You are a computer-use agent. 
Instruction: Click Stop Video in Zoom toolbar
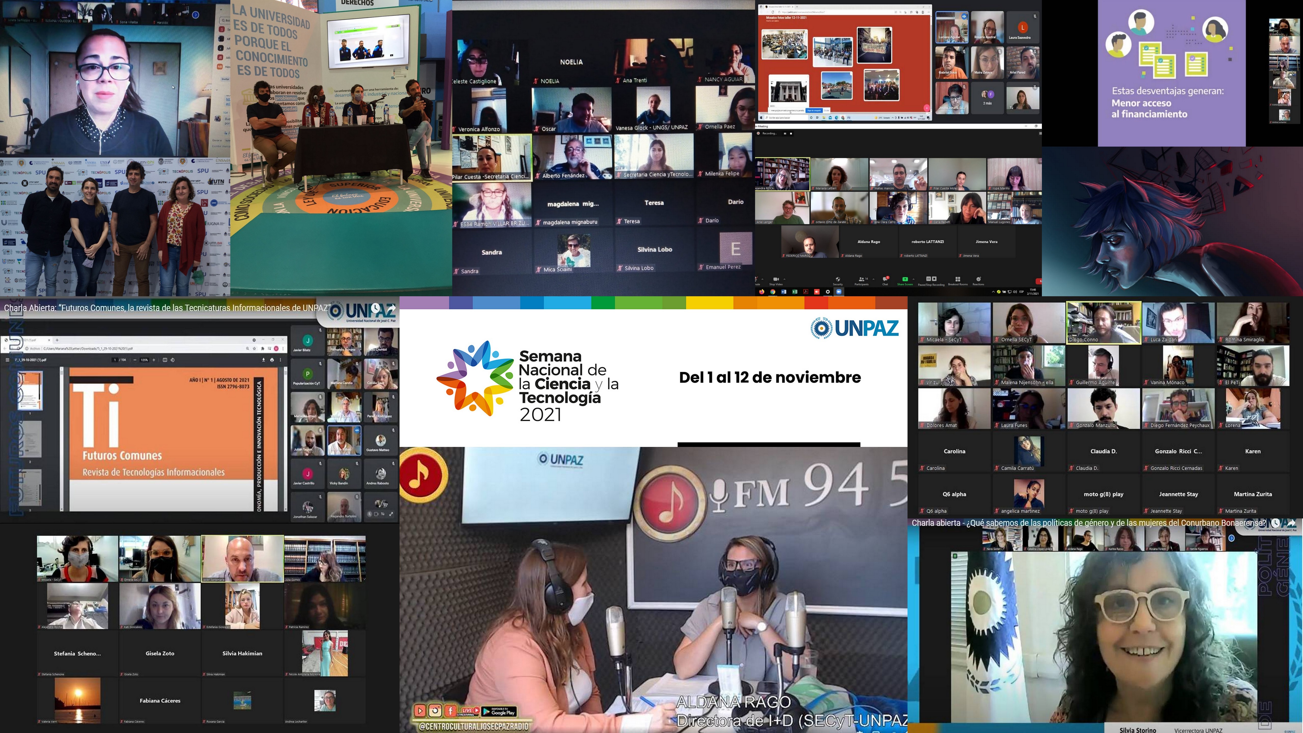pos(776,281)
